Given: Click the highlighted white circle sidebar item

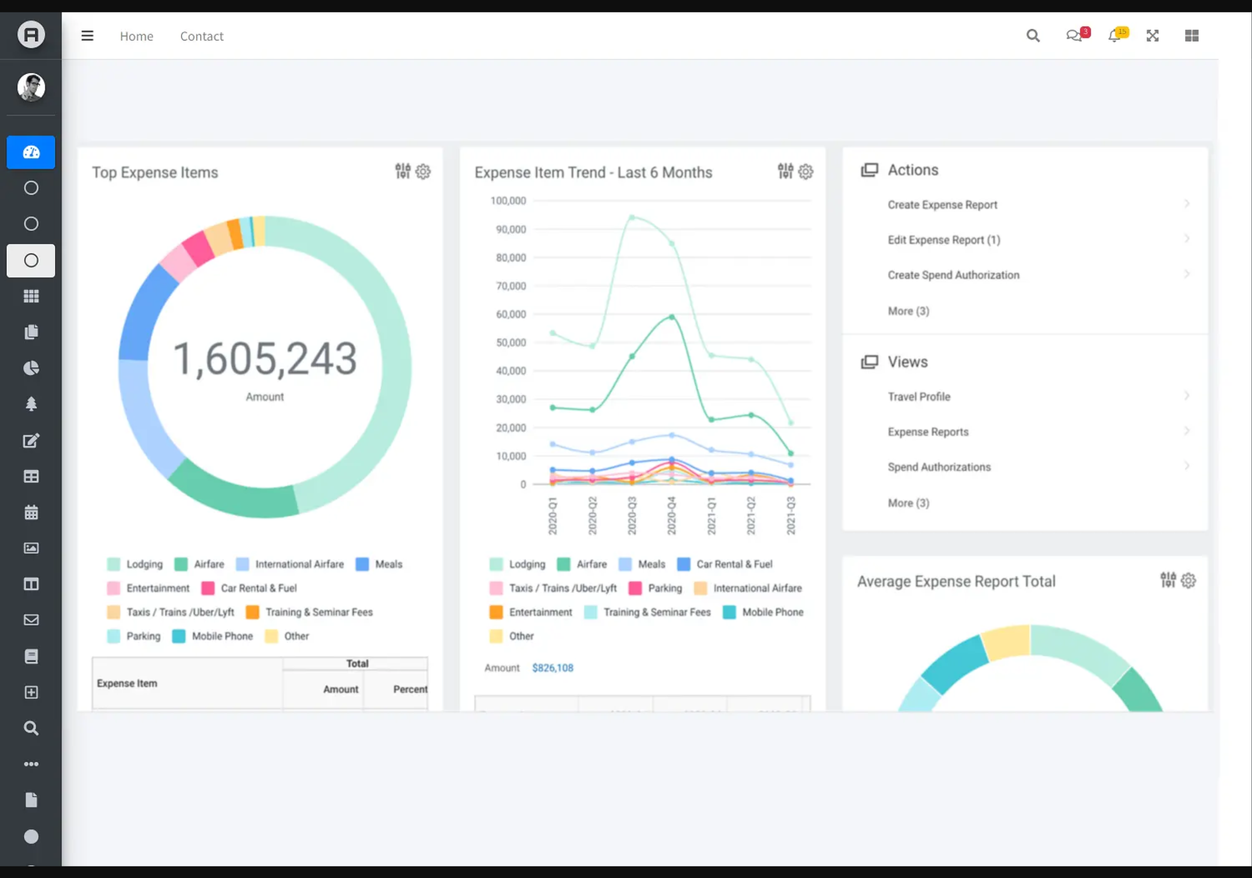Looking at the screenshot, I should click(31, 261).
